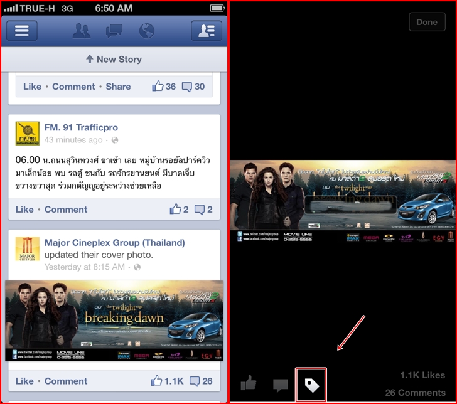Open the contacts sidebar icon button
Image resolution: width=457 pixels, height=404 pixels.
pyautogui.click(x=207, y=31)
